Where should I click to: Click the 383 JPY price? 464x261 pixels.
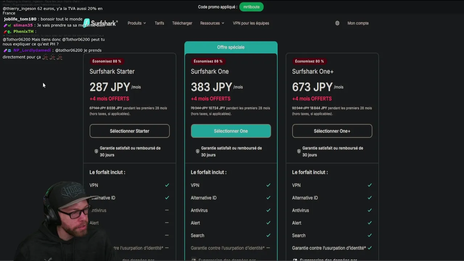[211, 87]
